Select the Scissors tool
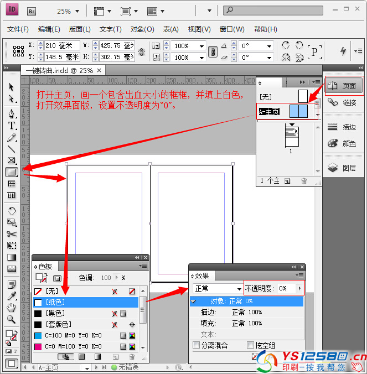The image size is (367, 374). [11, 233]
